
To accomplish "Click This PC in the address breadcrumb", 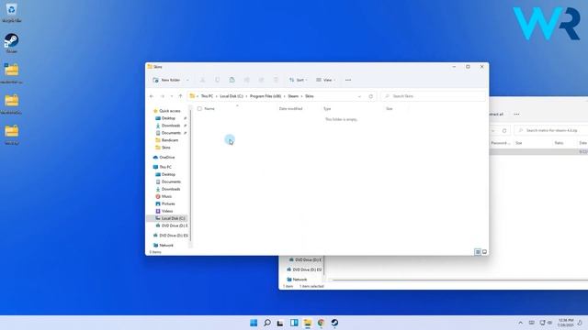I will tap(207, 96).
